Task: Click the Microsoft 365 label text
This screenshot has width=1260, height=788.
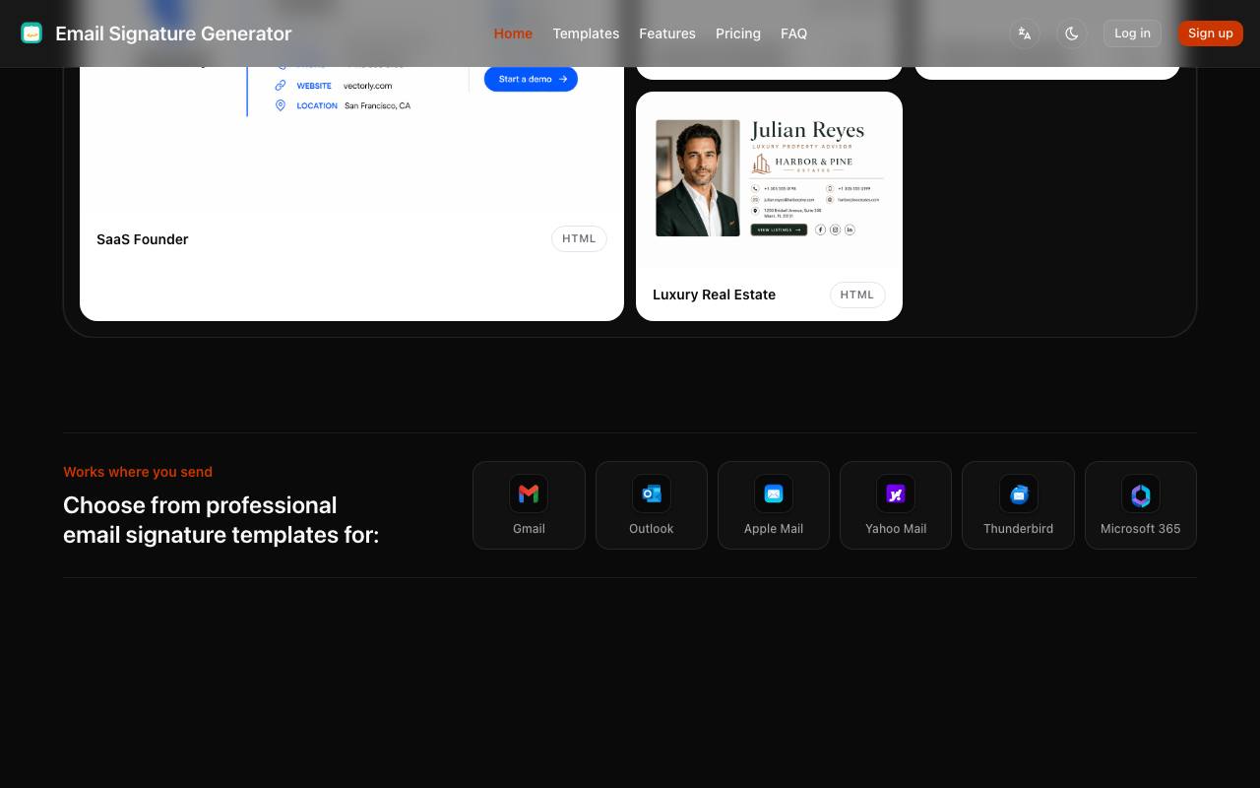Action: pyautogui.click(x=1141, y=529)
